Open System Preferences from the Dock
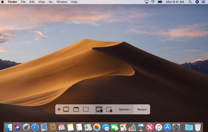This screenshot has height=132, width=208. (x=176, y=127)
